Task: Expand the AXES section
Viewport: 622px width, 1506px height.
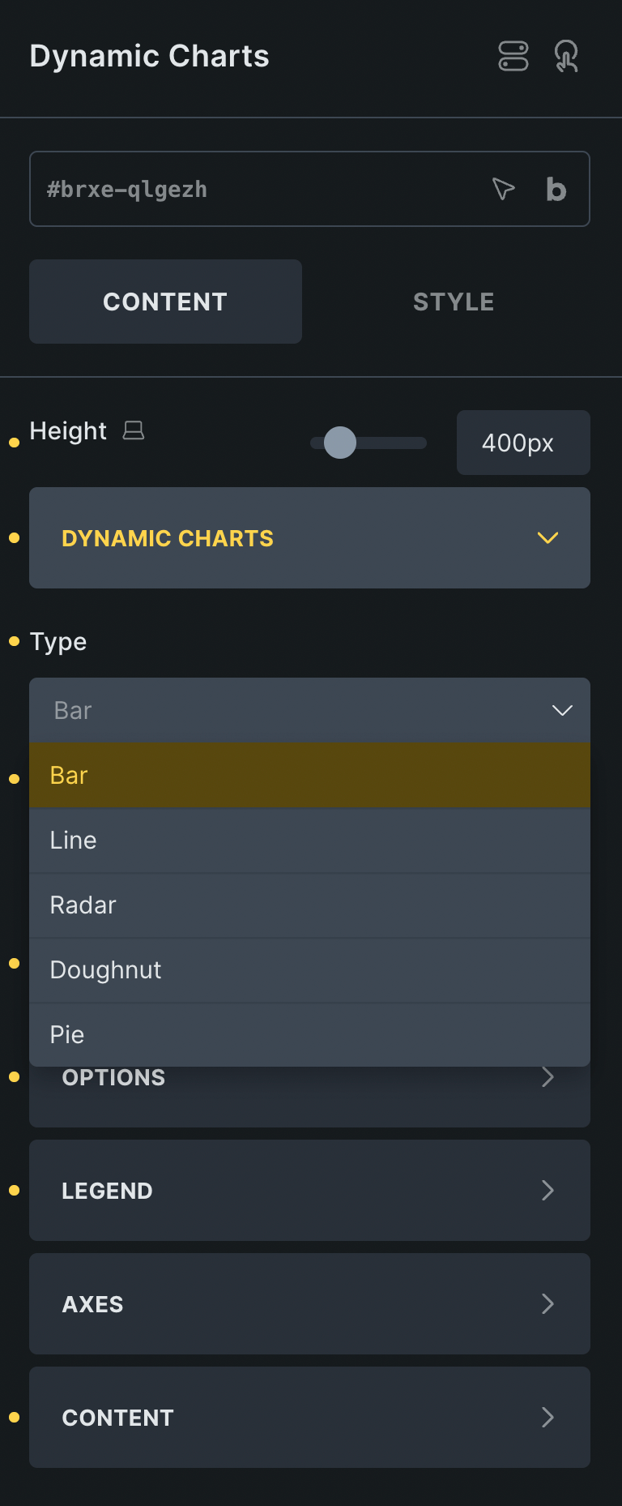Action: tap(309, 1304)
